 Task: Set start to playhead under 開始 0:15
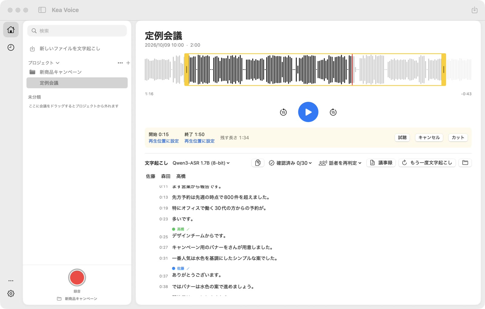164,141
